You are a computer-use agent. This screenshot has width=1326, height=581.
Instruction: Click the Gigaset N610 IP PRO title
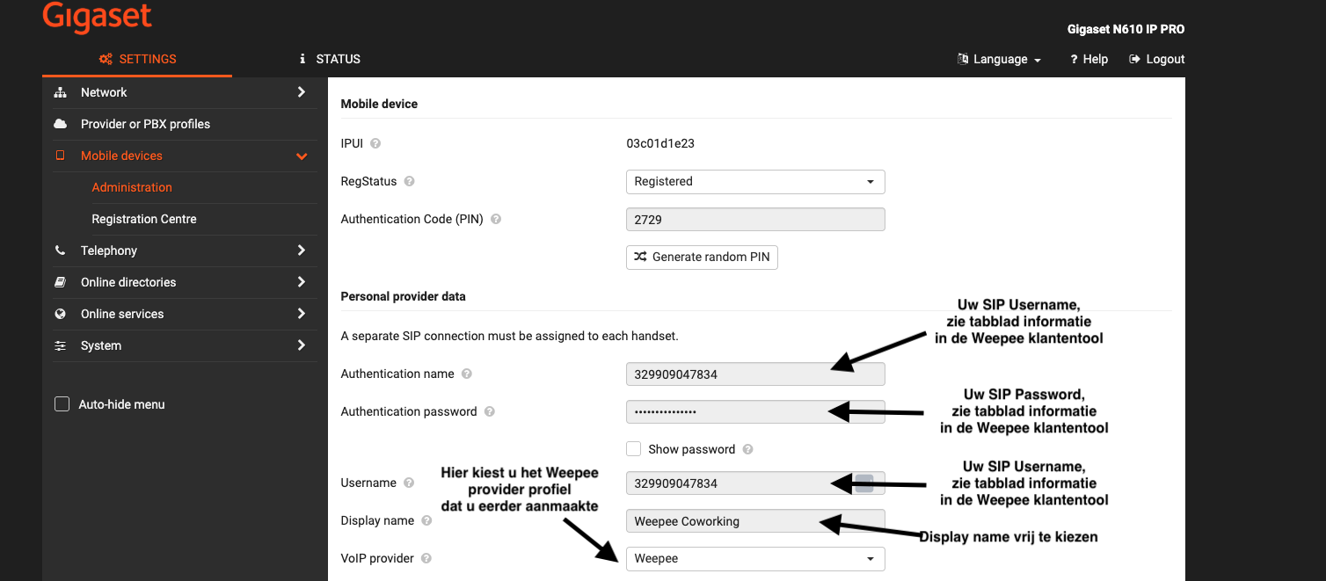[x=1126, y=29]
